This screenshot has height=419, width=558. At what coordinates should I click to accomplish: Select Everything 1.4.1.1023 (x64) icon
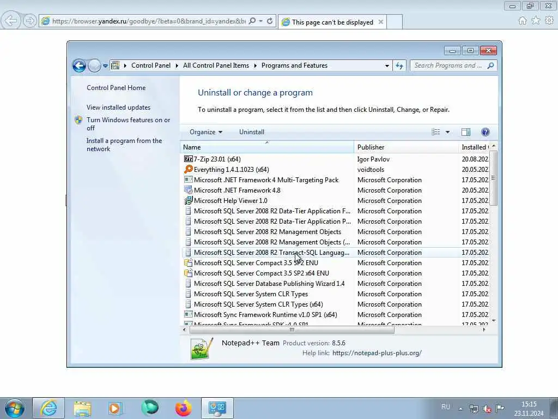pos(188,169)
